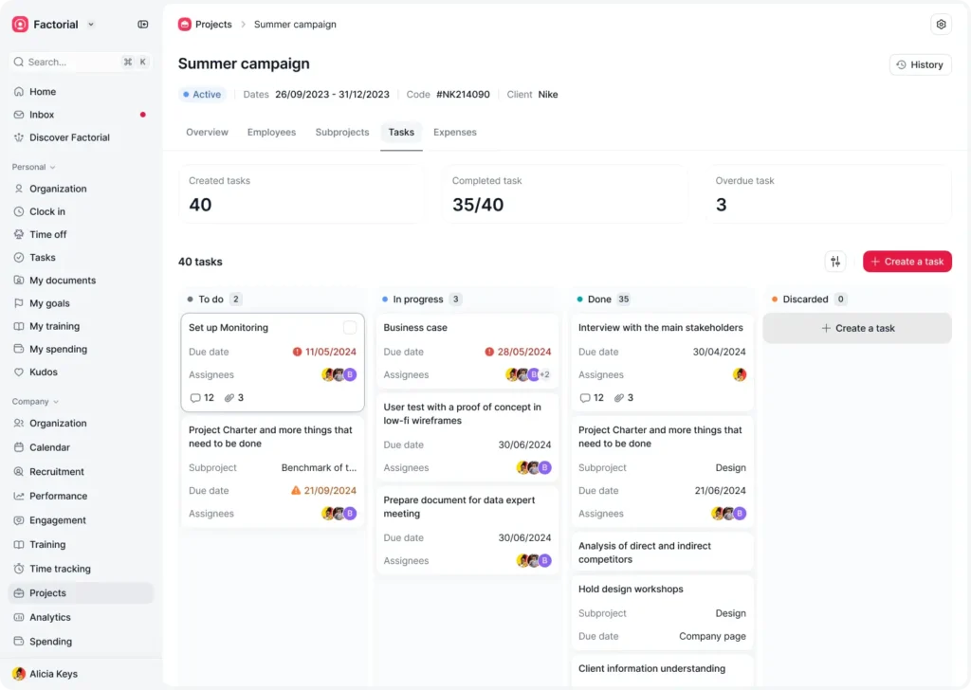Open the project History
This screenshot has height=690, width=971.
(920, 64)
